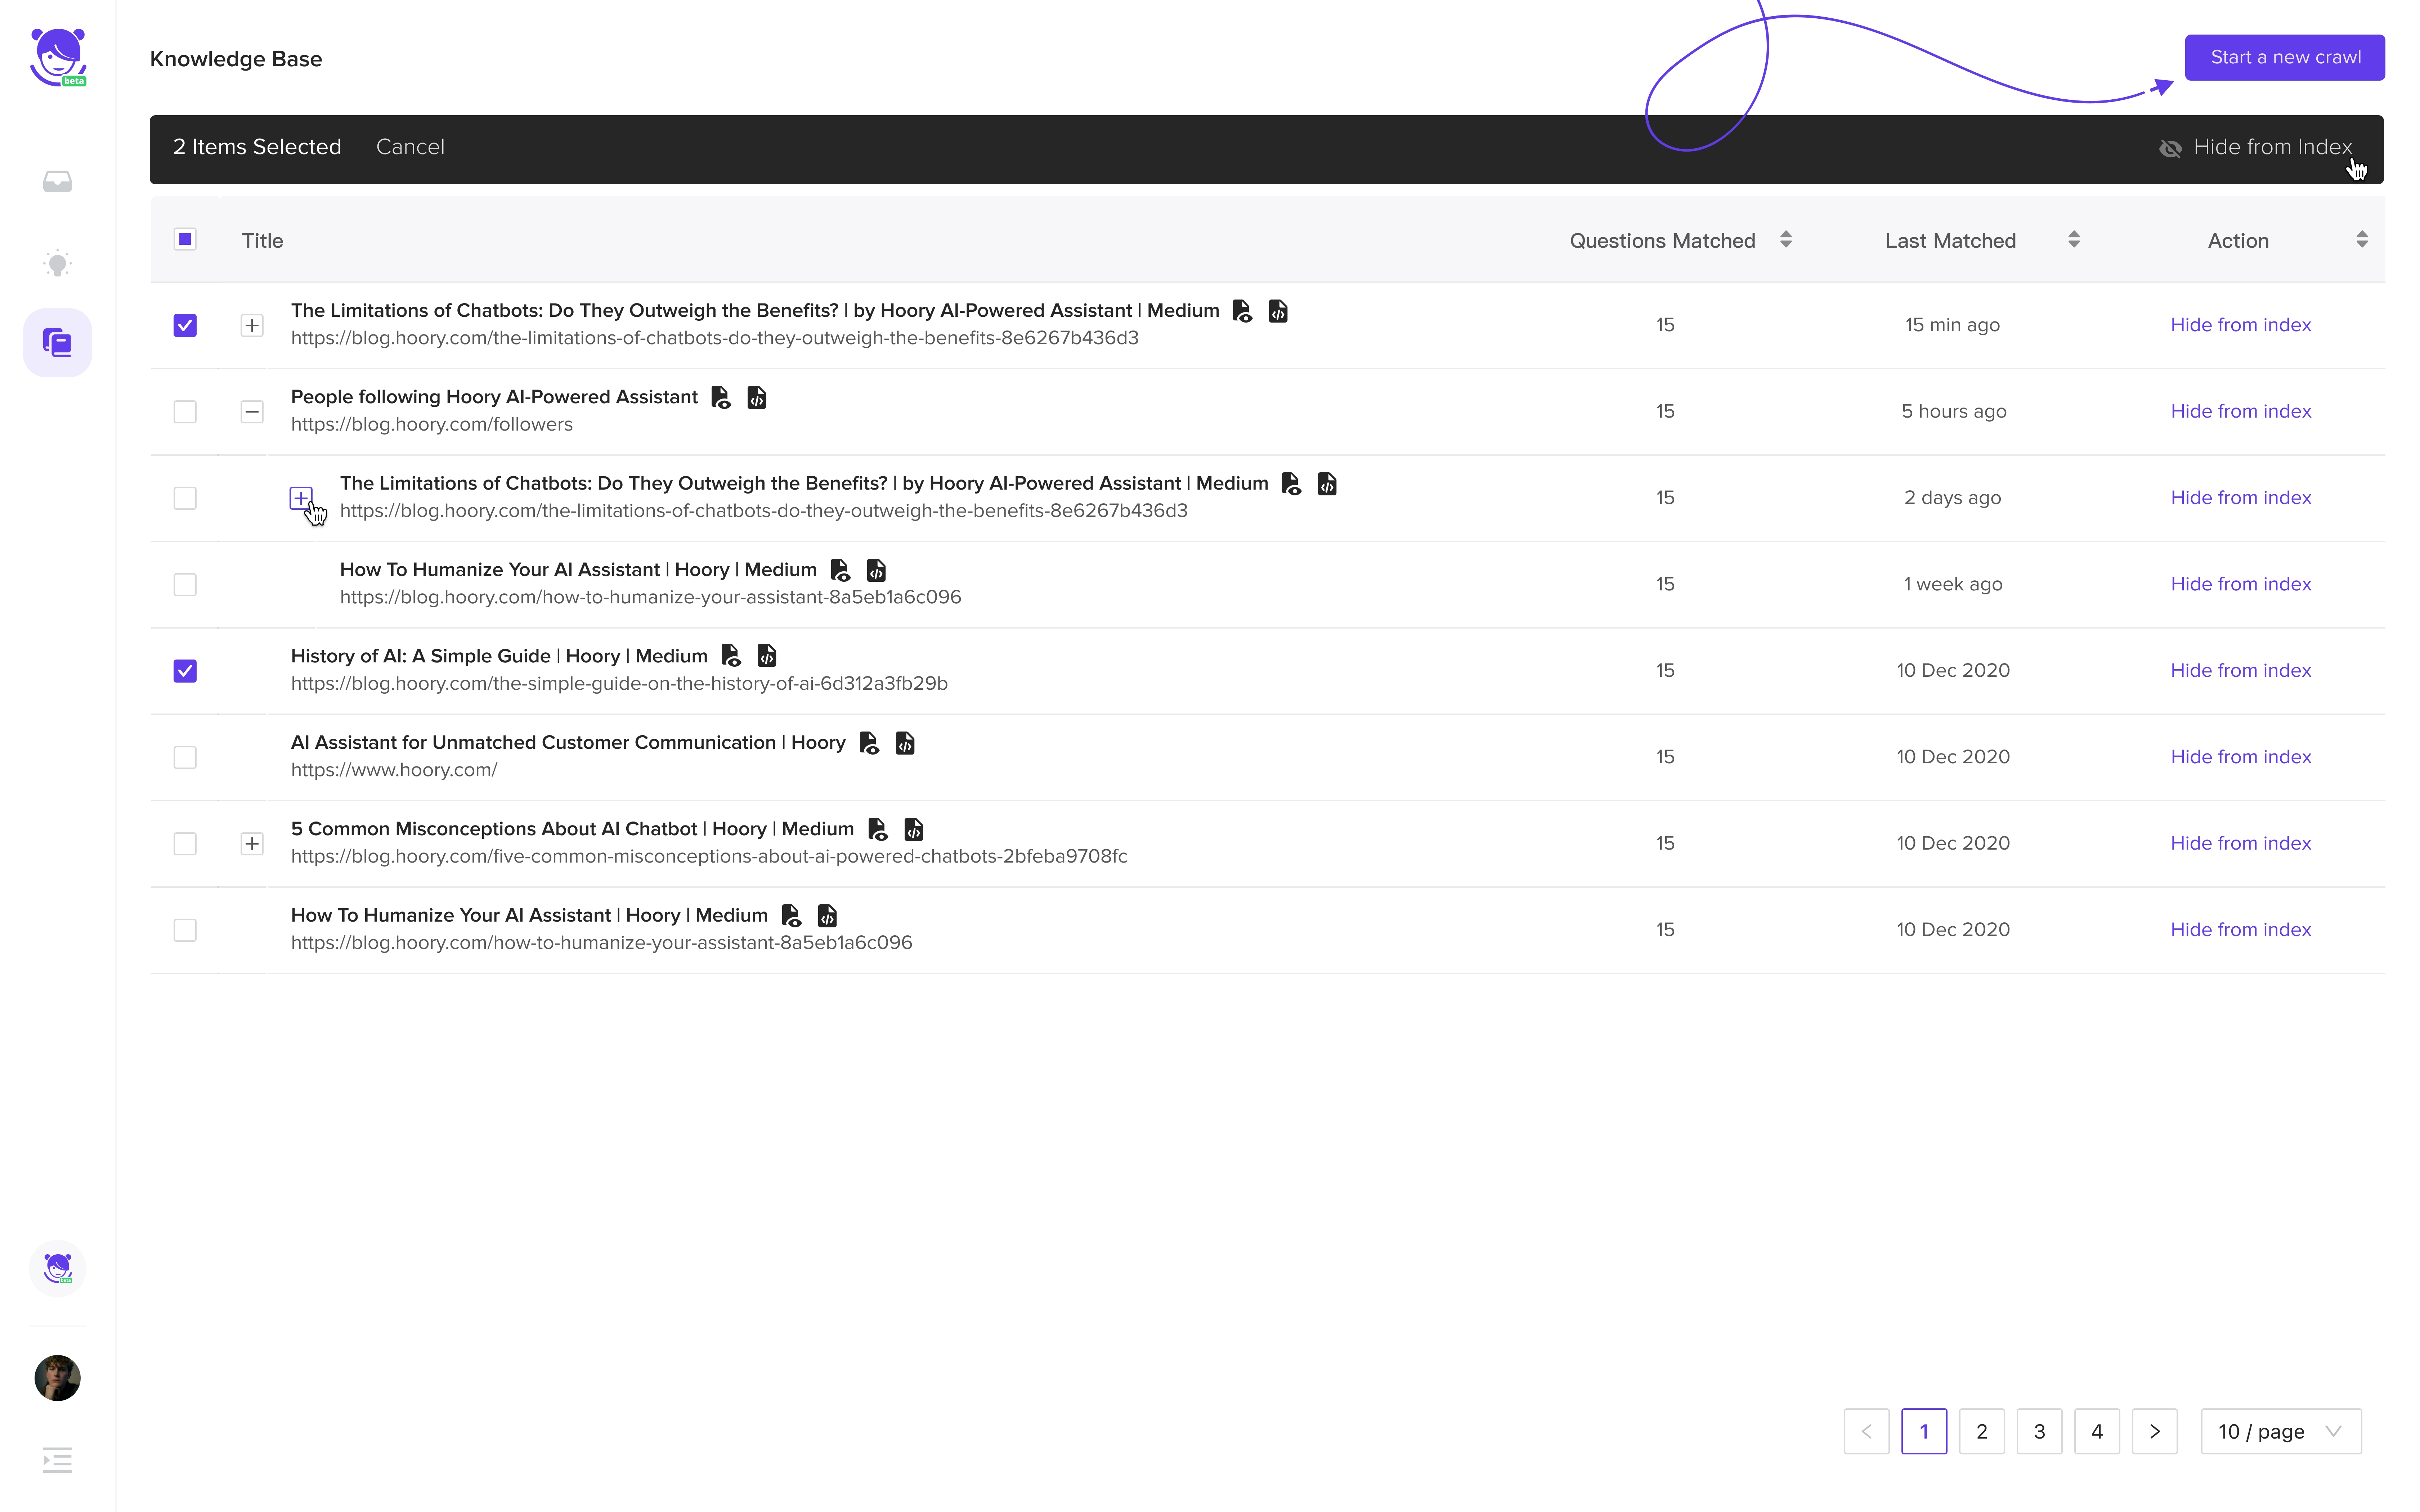The image size is (2420, 1512).
Task: Collapse the People following Hoory row
Action: click(x=252, y=412)
